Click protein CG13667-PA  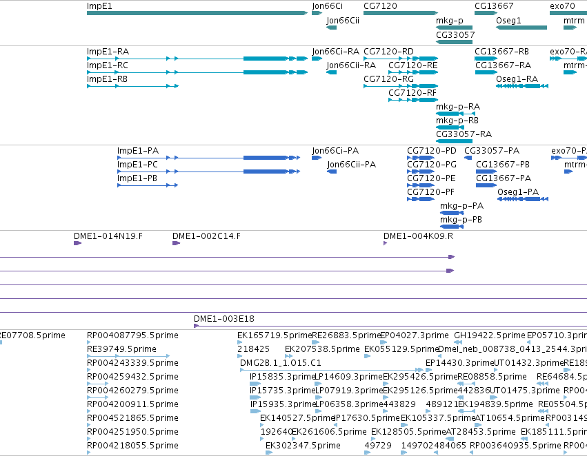pyautogui.click(x=487, y=185)
